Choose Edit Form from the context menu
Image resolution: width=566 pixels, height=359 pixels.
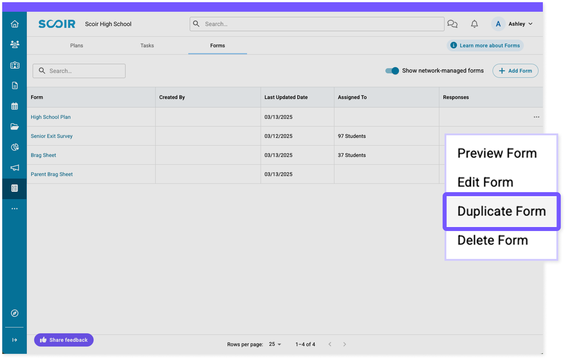click(485, 182)
